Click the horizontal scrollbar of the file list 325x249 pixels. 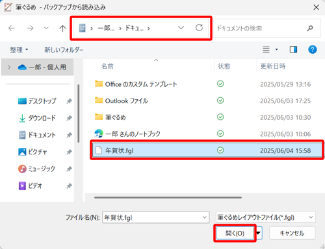pos(168,197)
